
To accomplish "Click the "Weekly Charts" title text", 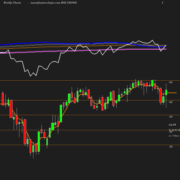I will [12, 3].
